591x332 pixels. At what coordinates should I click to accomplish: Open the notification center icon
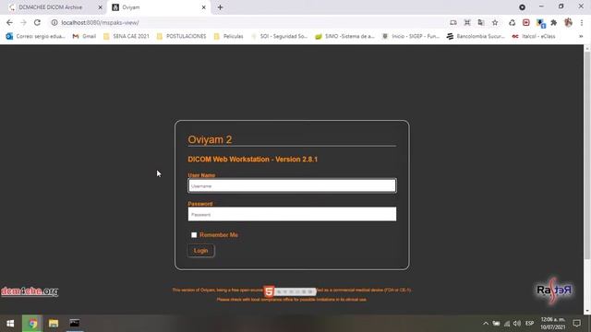pos(576,324)
